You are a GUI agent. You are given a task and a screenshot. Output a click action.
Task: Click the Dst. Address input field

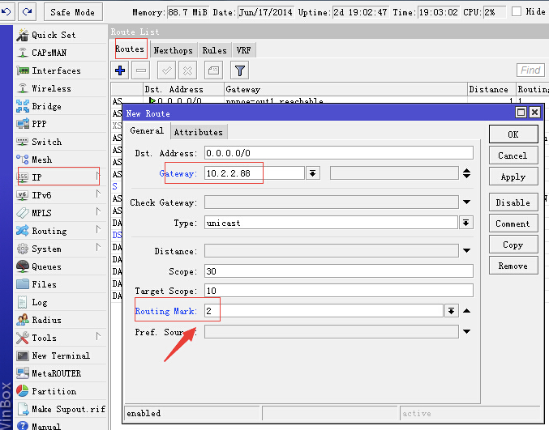pyautogui.click(x=339, y=153)
